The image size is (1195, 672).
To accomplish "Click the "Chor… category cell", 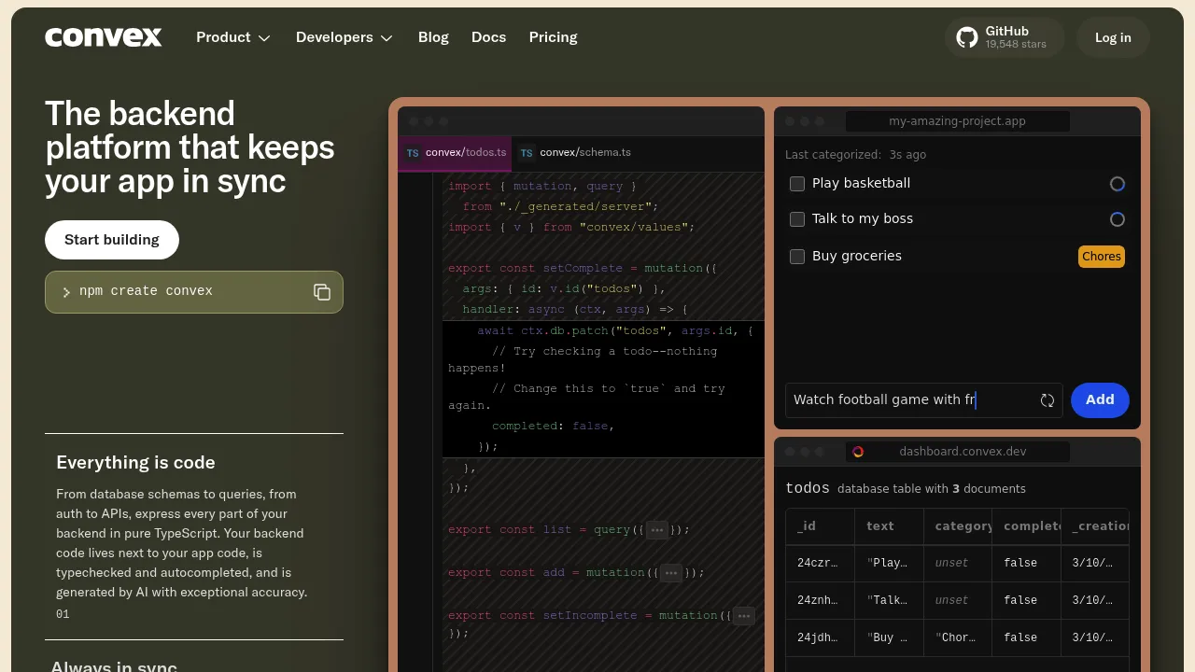I will (x=958, y=638).
